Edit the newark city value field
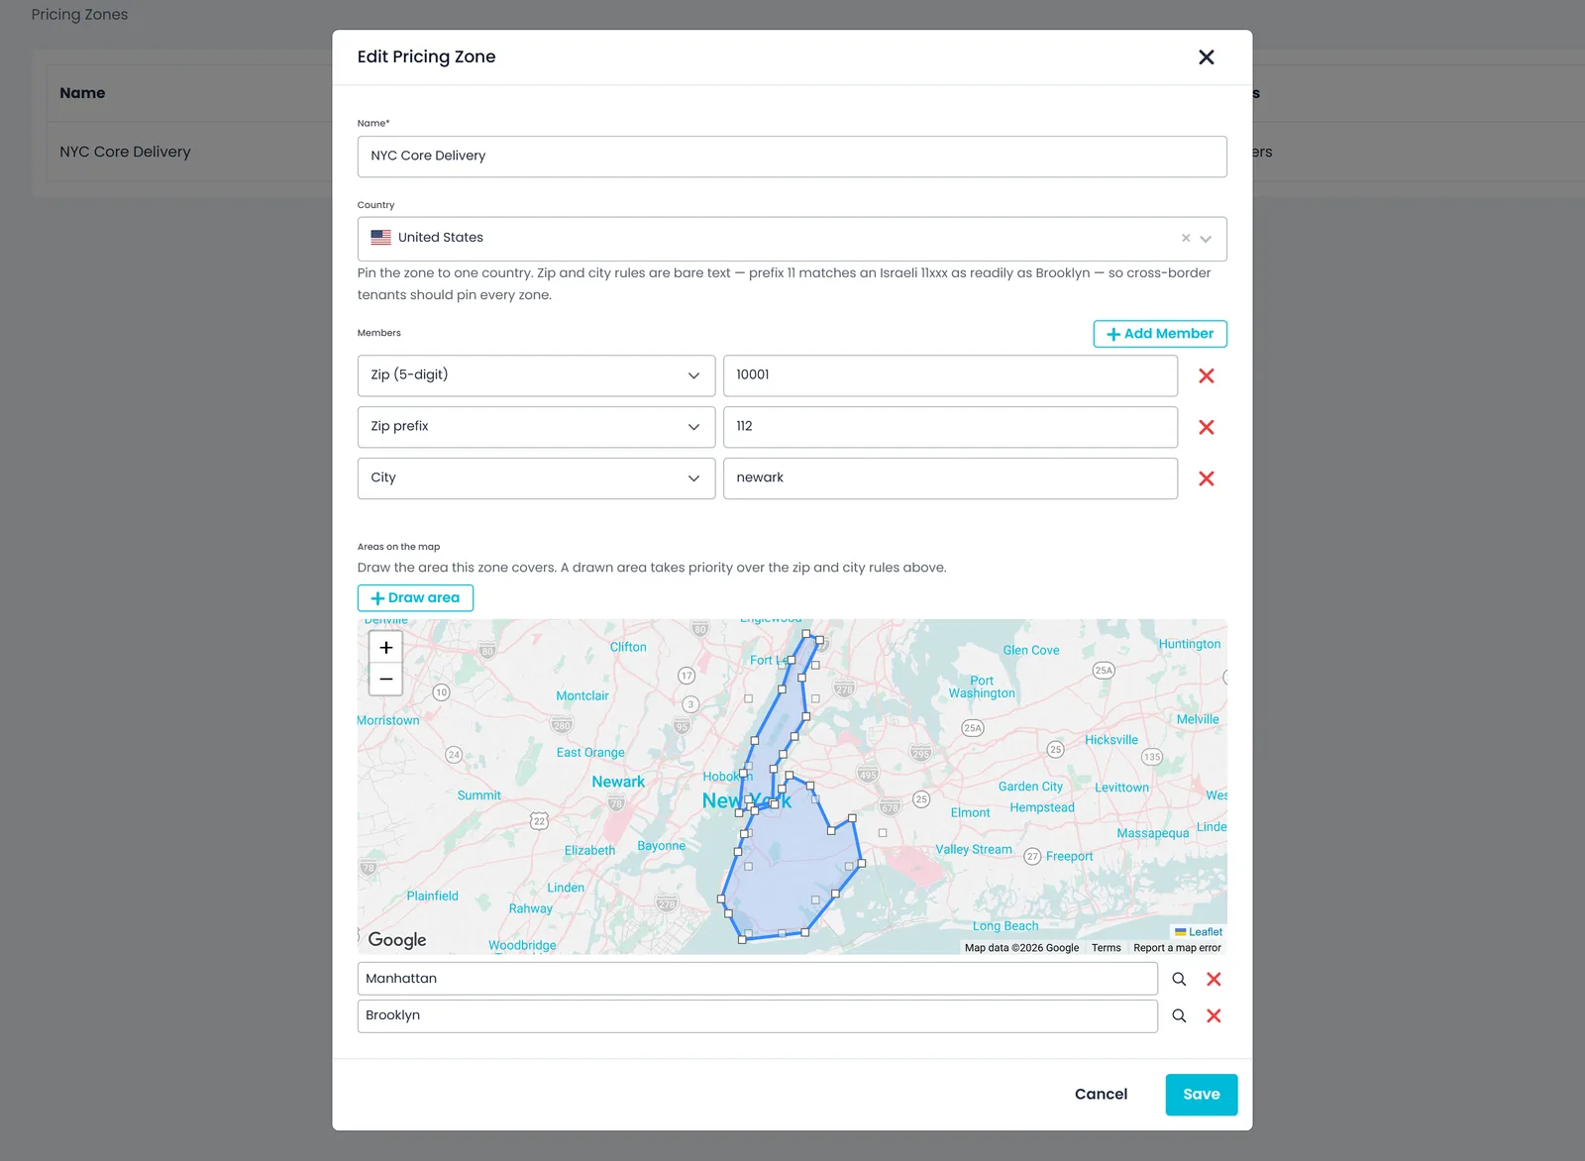 coord(950,478)
